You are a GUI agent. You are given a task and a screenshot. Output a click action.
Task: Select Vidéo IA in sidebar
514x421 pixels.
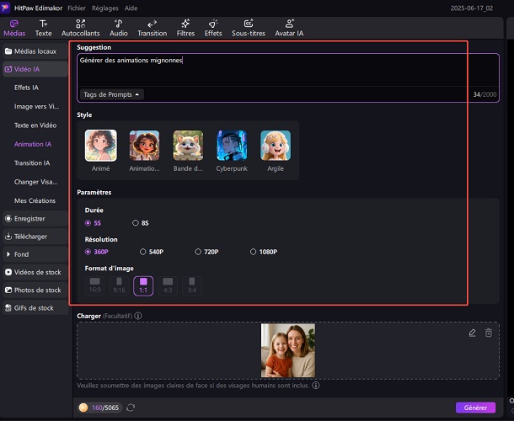click(x=35, y=69)
